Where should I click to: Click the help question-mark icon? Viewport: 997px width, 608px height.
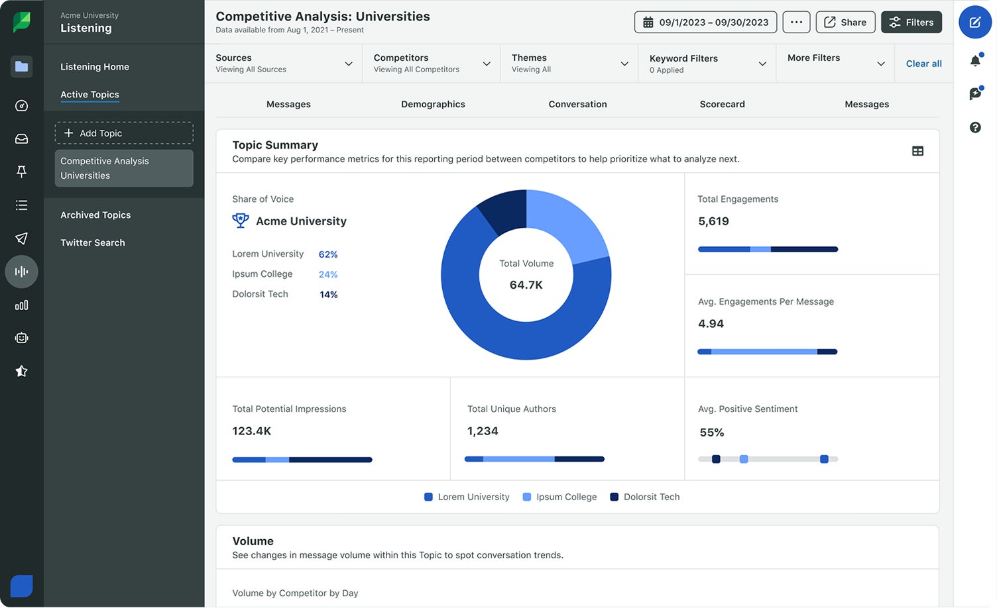[x=974, y=127]
